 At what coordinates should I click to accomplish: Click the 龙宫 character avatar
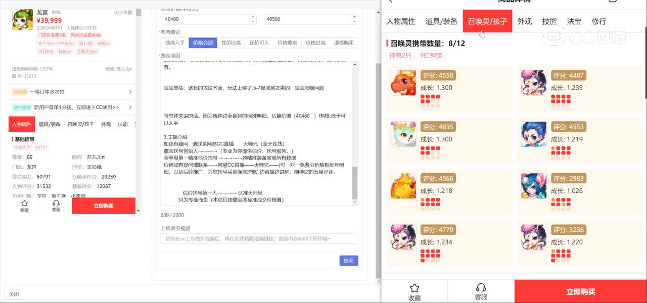[22, 19]
